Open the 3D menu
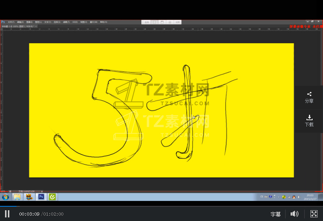This screenshot has width=323, height=221. point(75,22)
